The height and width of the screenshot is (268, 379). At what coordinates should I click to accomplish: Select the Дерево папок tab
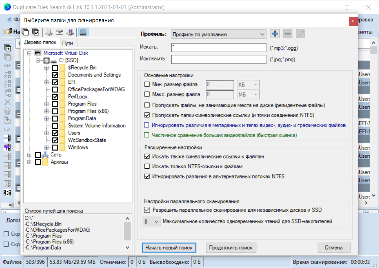(x=40, y=42)
